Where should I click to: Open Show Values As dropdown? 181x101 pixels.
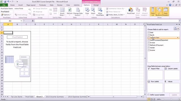point(114,12)
